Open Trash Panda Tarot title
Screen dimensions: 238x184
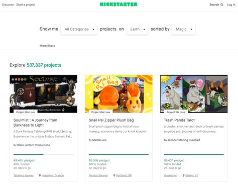(x=179, y=120)
